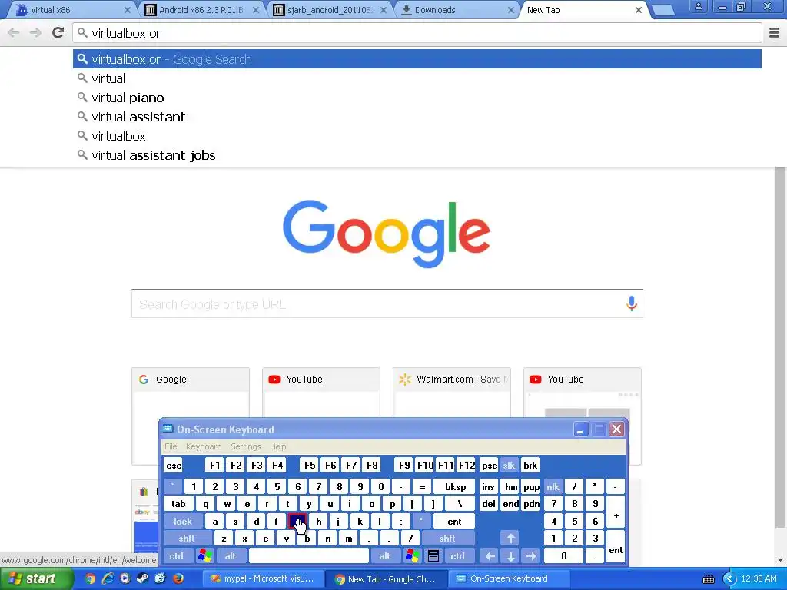Open the Chrome hamburger menu
Image resolution: width=787 pixels, height=590 pixels.
point(774,32)
